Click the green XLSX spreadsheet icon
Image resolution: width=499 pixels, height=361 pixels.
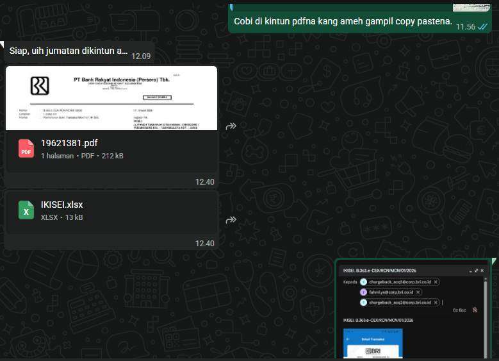point(26,210)
